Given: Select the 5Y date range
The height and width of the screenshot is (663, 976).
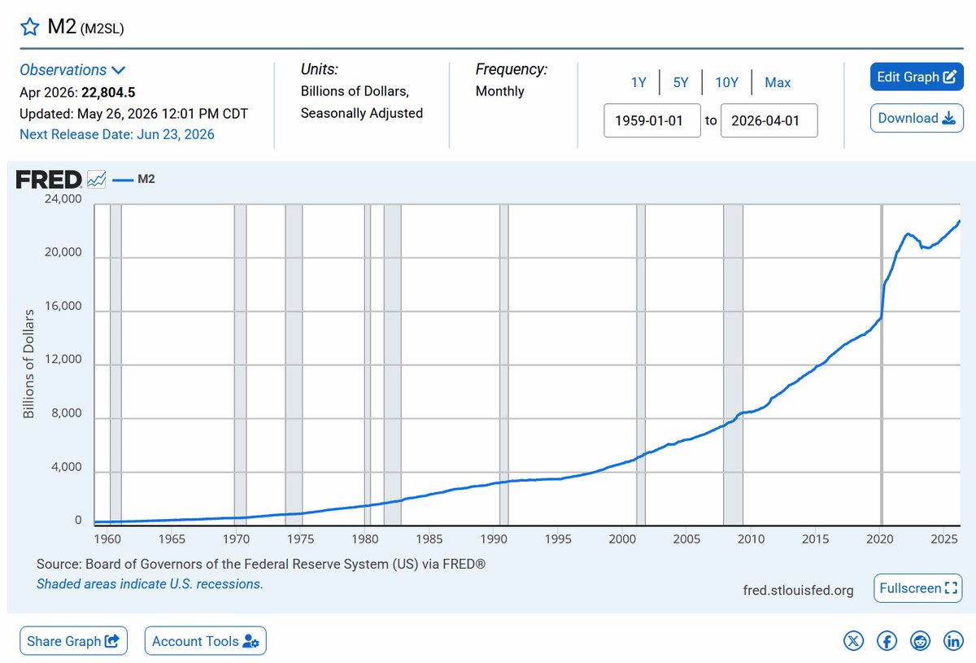Looking at the screenshot, I should pos(681,82).
